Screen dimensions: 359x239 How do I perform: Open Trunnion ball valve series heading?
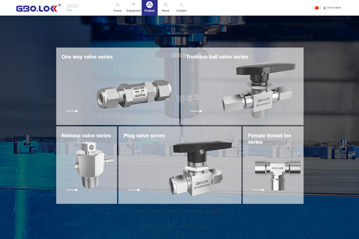(x=217, y=57)
